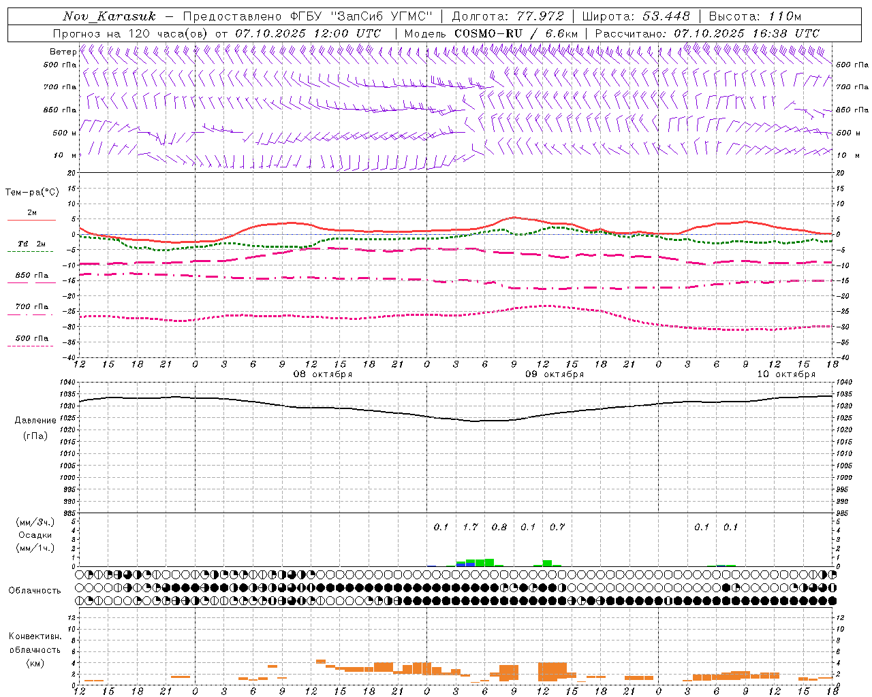This screenshot has height=697, width=872.
Task: Click the '09 октября' date label
Action: click(555, 374)
